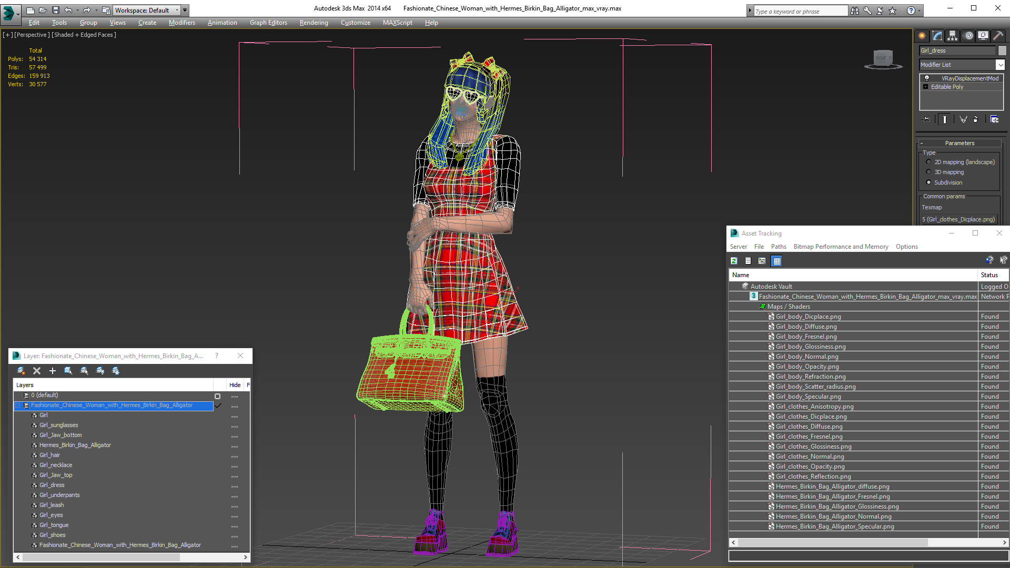Open the Rendering menu
Image resolution: width=1010 pixels, height=568 pixels.
point(314,23)
